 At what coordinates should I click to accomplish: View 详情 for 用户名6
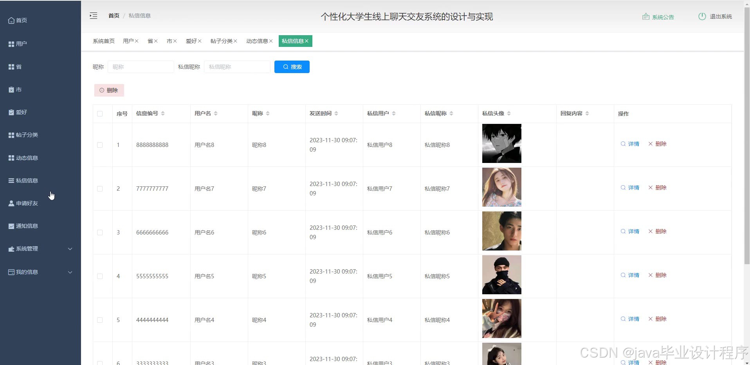tap(630, 231)
